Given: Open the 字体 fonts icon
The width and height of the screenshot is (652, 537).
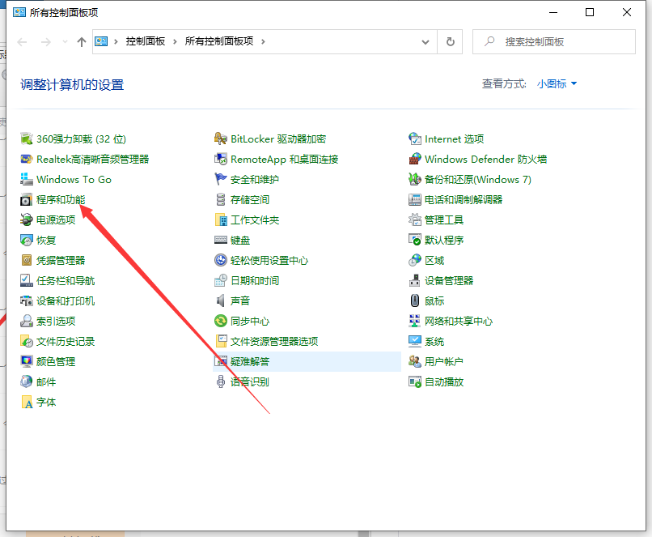Looking at the screenshot, I should point(27,403).
